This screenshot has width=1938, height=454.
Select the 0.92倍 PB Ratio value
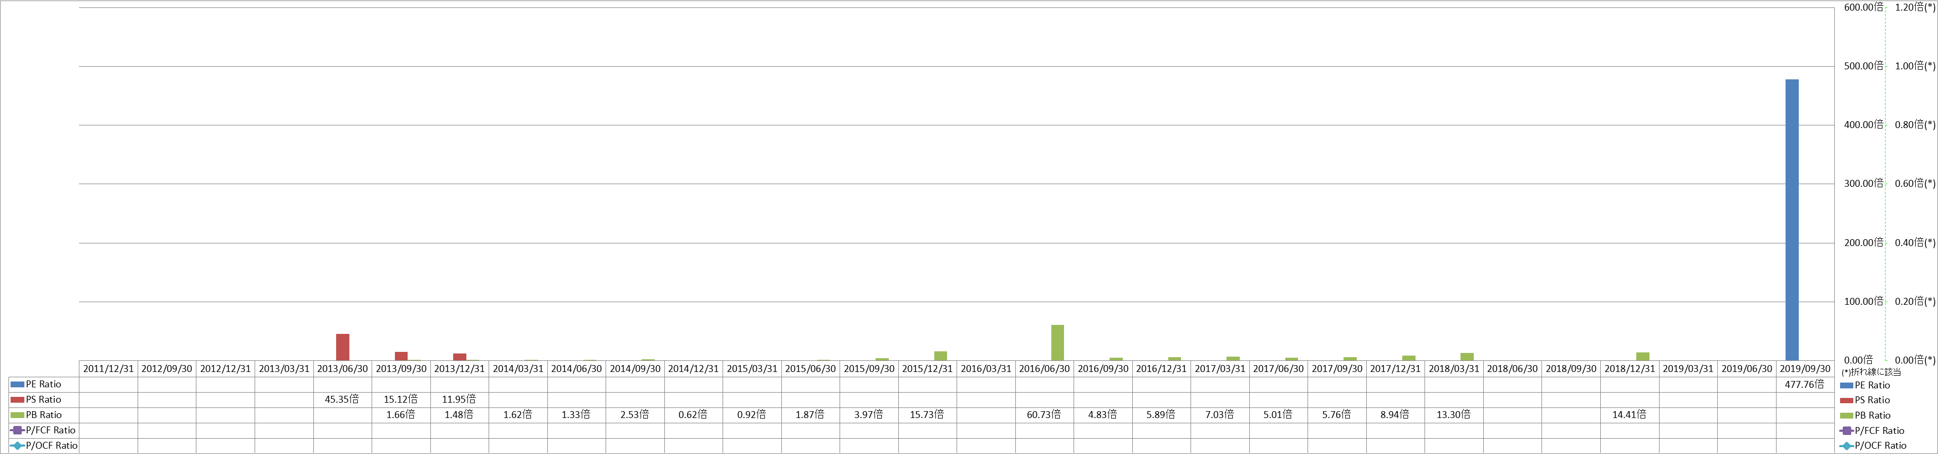[752, 415]
